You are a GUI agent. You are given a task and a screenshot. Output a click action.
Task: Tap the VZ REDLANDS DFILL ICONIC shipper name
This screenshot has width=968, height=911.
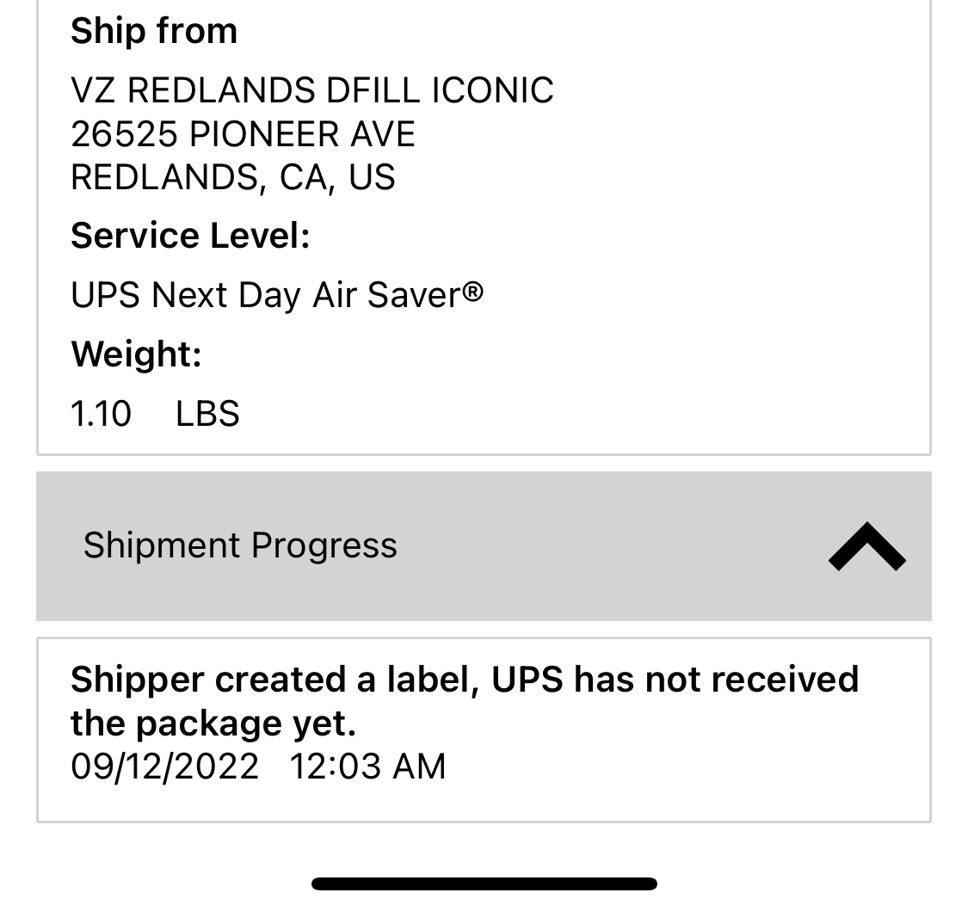(311, 90)
